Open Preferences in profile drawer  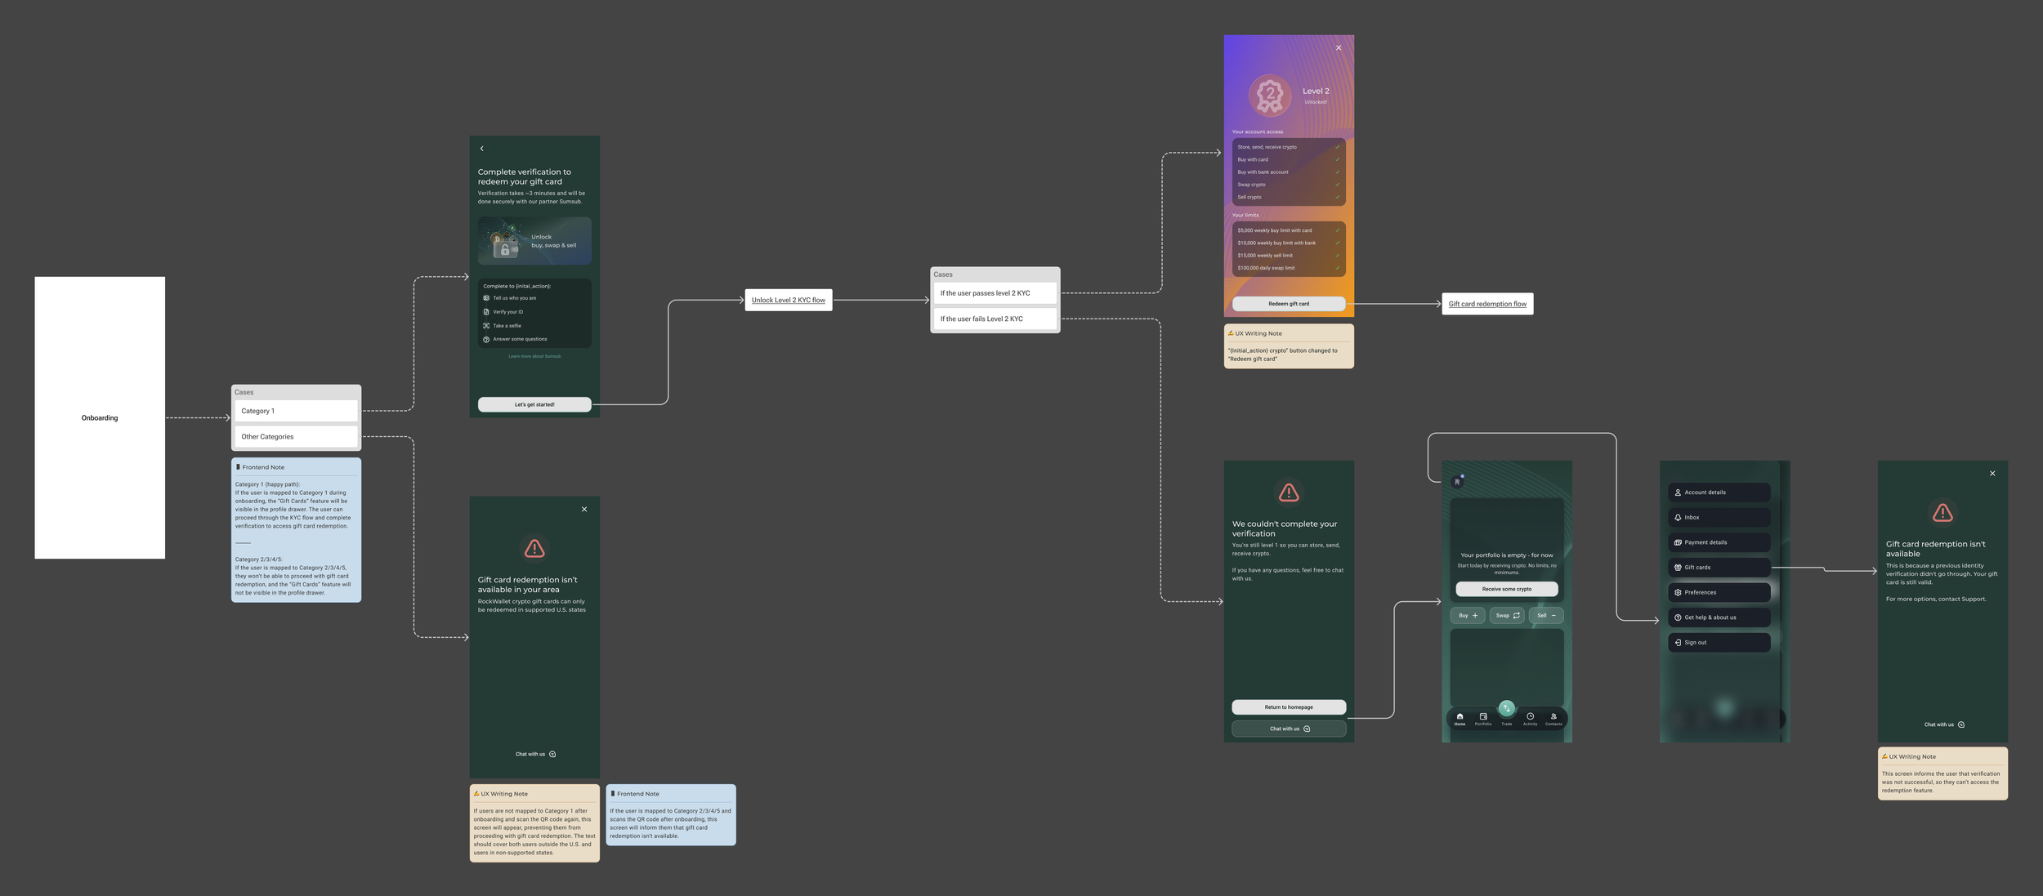pos(1719,593)
